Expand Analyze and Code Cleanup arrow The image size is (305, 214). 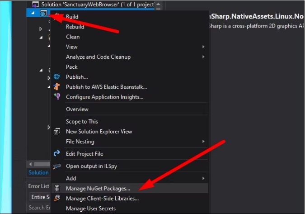pyautogui.click(x=203, y=57)
